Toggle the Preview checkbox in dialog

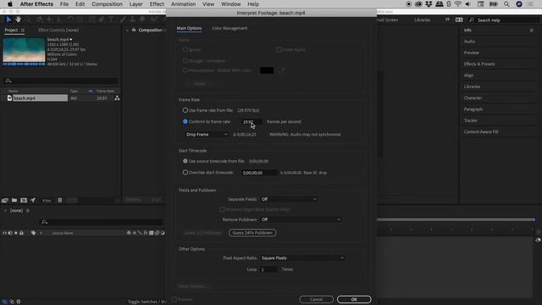(x=174, y=299)
